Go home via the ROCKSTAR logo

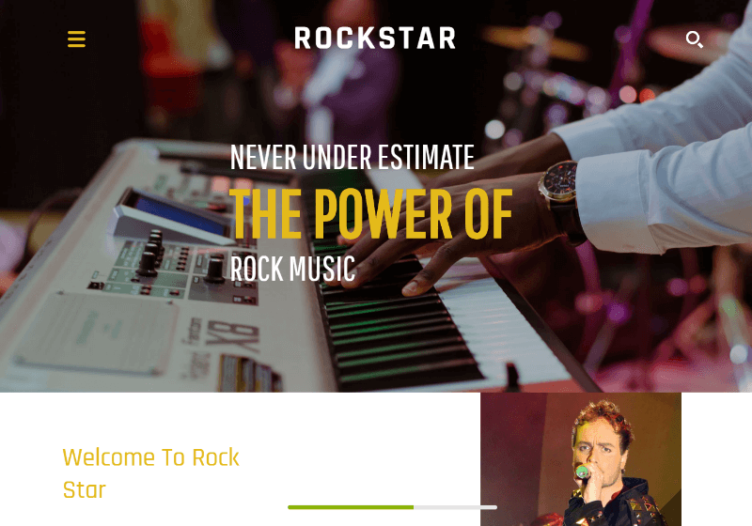[375, 39]
